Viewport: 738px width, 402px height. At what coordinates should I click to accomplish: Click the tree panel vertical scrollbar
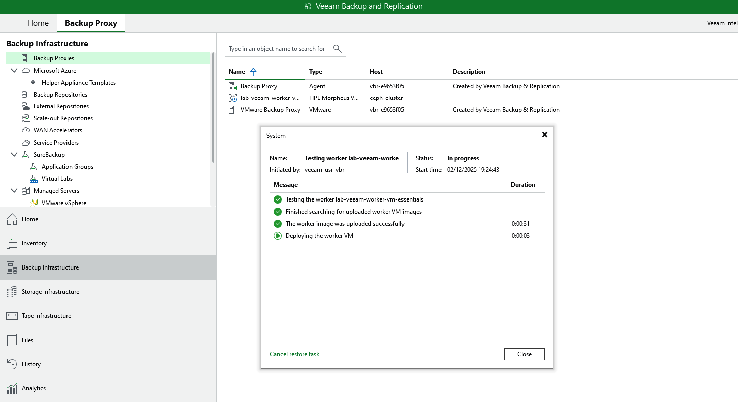click(x=214, y=108)
